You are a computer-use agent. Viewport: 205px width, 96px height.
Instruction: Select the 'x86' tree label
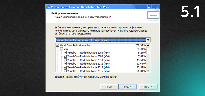click(66, 49)
